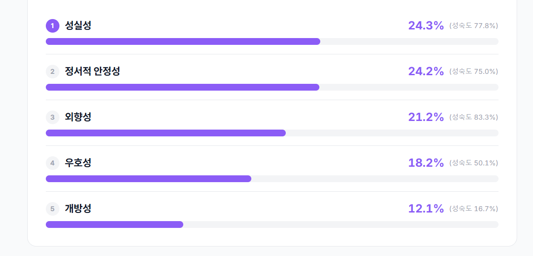Select the 외향성 trait label
The height and width of the screenshot is (256, 533).
click(x=78, y=117)
